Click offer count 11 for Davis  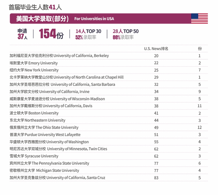(x=199, y=106)
